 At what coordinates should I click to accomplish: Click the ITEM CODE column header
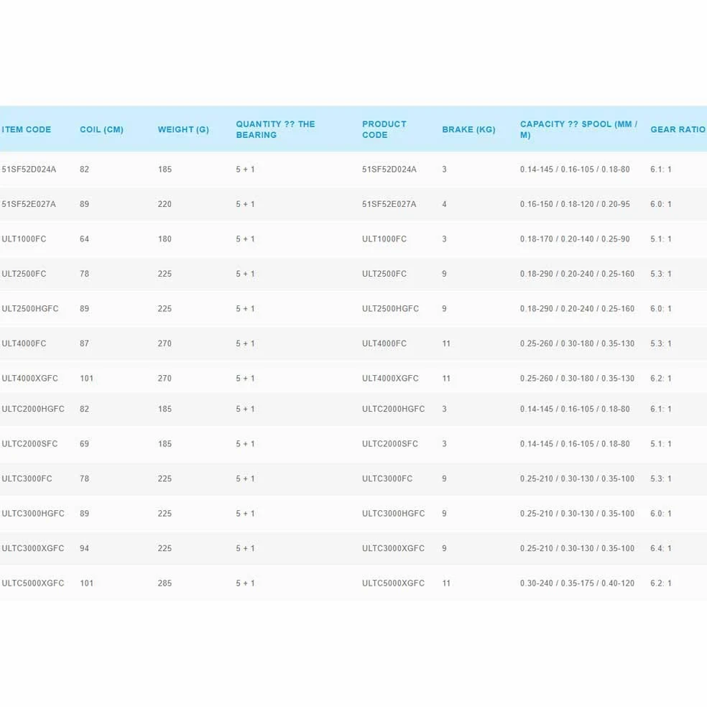pyautogui.click(x=26, y=129)
